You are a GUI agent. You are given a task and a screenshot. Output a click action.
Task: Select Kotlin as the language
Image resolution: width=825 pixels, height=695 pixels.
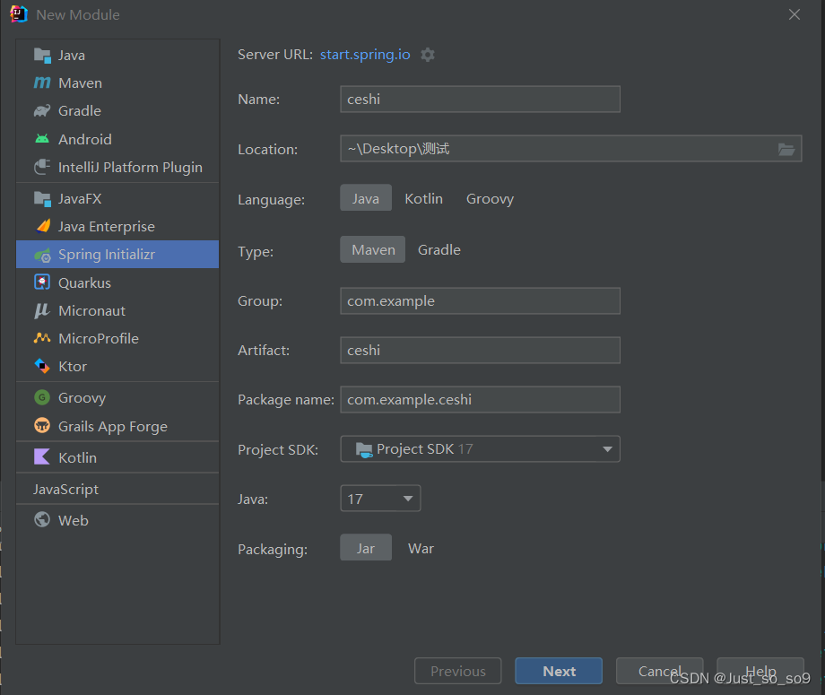[x=423, y=199]
